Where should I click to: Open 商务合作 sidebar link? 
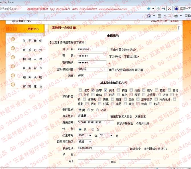click(32, 68)
